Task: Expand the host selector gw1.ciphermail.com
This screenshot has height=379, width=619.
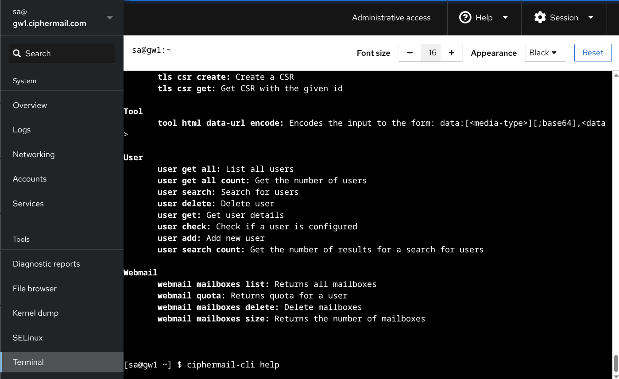Action: point(109,18)
